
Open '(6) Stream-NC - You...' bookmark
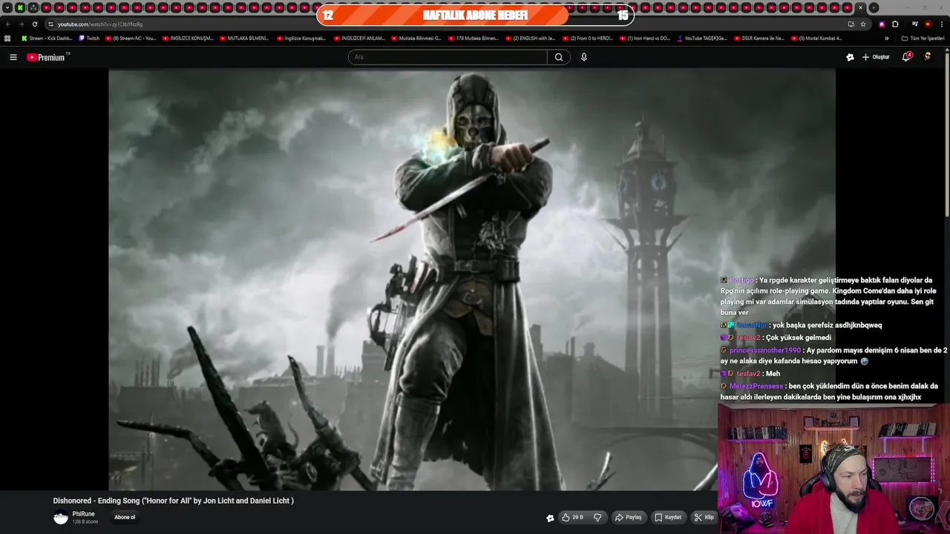[x=131, y=38]
